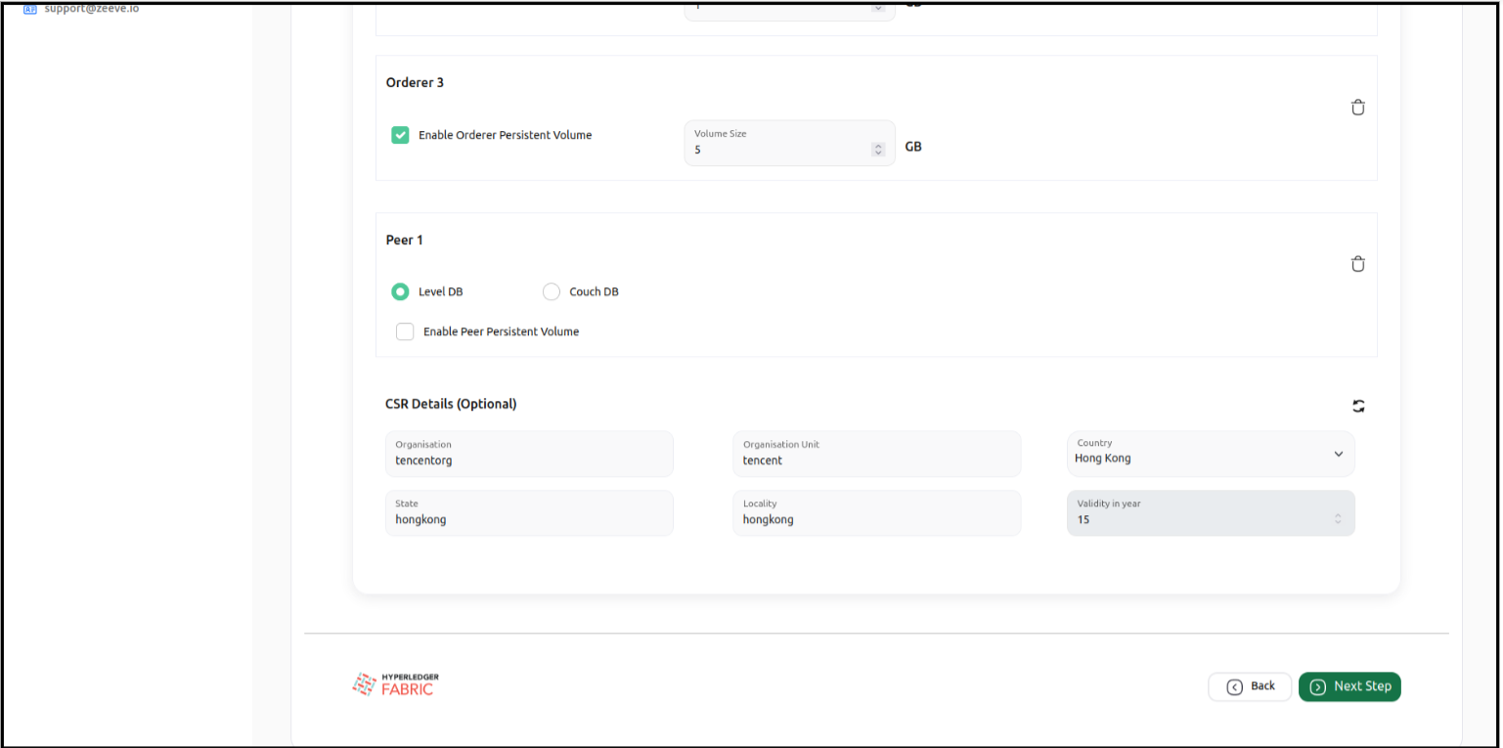
Task: Reset CSR Details with the refresh icon
Action: (x=1357, y=406)
